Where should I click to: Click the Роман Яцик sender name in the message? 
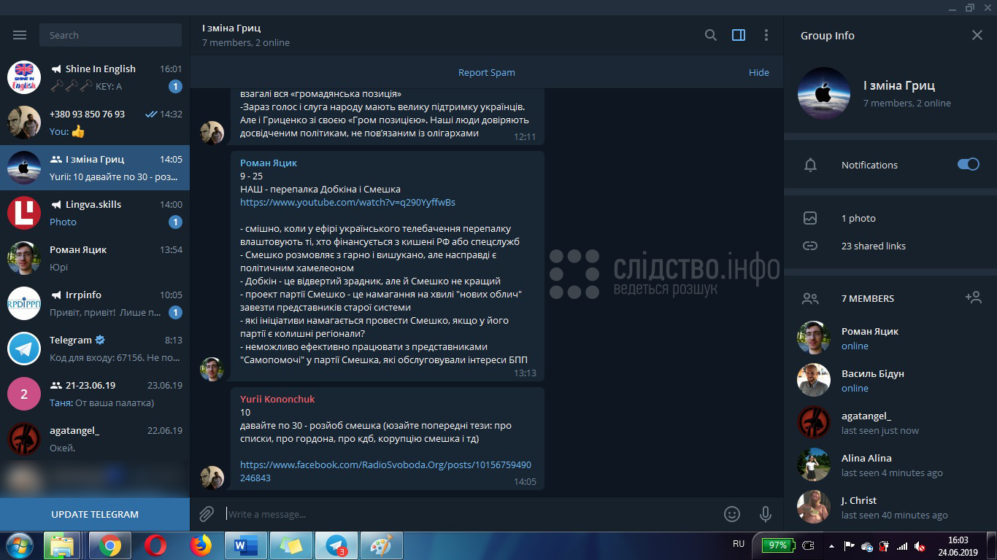[x=269, y=163]
